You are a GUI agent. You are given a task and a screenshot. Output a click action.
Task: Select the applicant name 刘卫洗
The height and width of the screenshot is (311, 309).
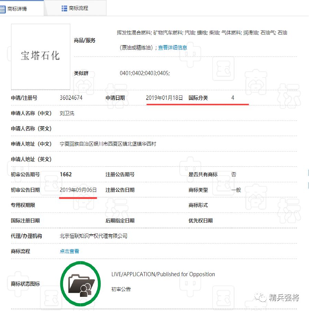pyautogui.click(x=67, y=113)
